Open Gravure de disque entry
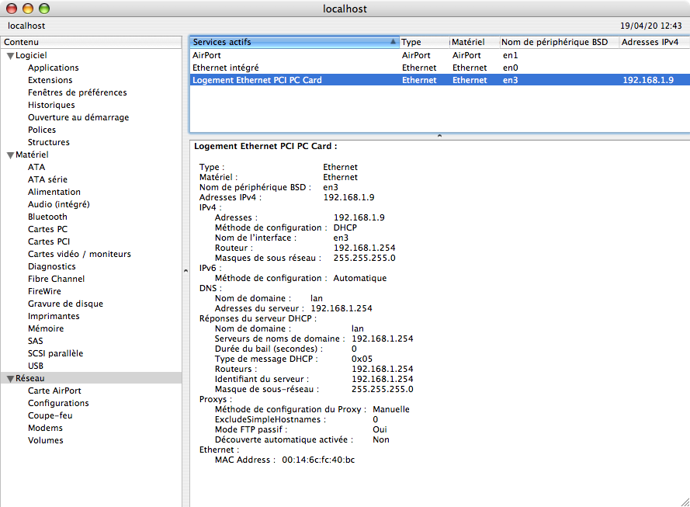The image size is (690, 507). click(65, 304)
